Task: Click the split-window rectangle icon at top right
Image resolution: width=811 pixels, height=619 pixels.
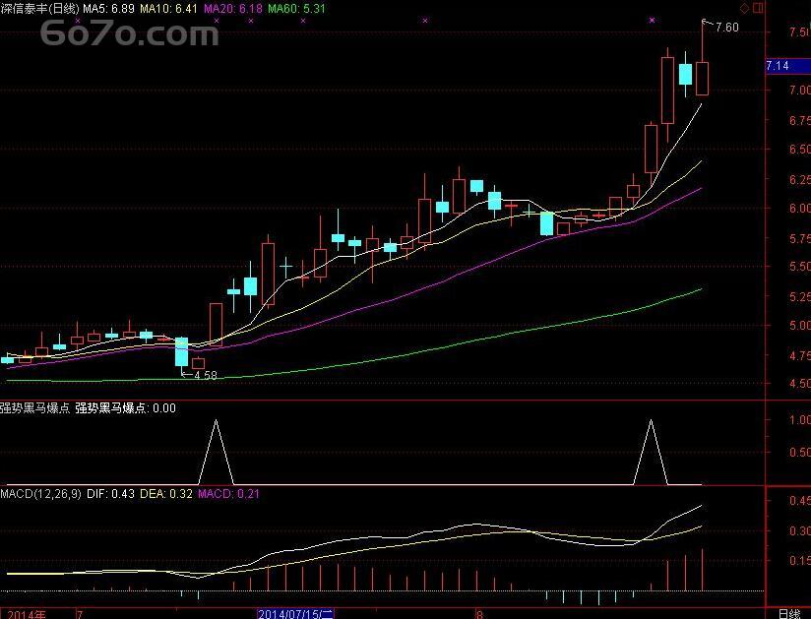Action: coord(758,8)
